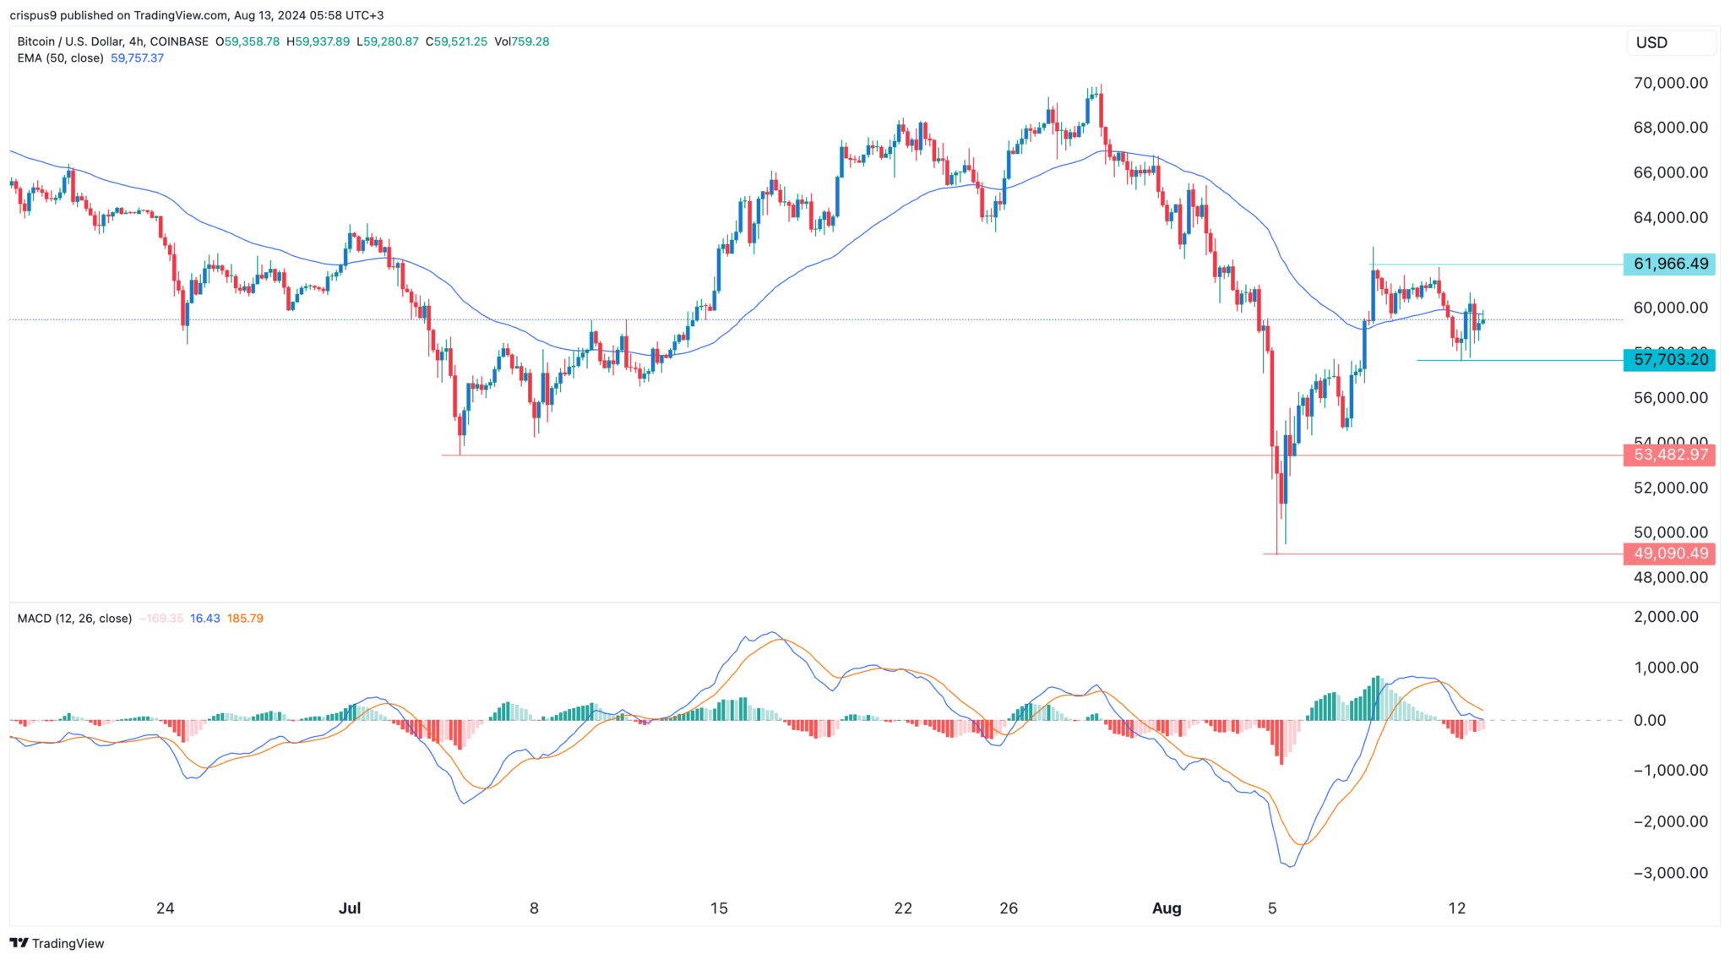Click the 49,090.49 price label
Image resolution: width=1730 pixels, height=960 pixels.
pyautogui.click(x=1670, y=554)
